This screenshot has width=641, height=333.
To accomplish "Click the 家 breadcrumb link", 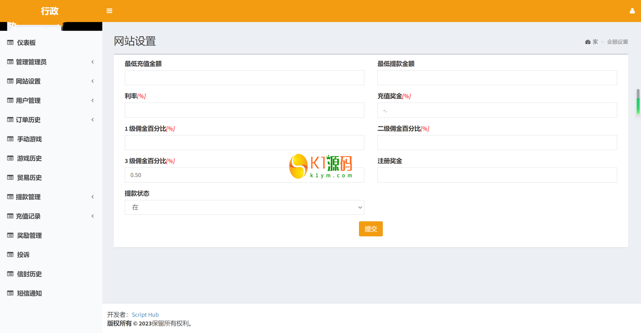I will tap(595, 42).
